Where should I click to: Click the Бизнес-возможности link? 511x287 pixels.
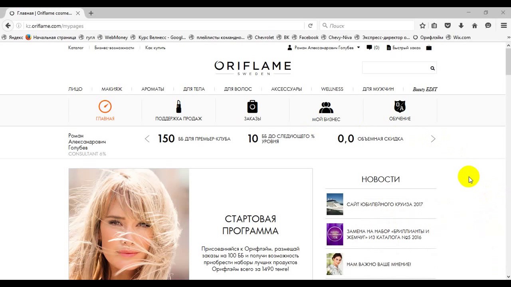pyautogui.click(x=114, y=48)
